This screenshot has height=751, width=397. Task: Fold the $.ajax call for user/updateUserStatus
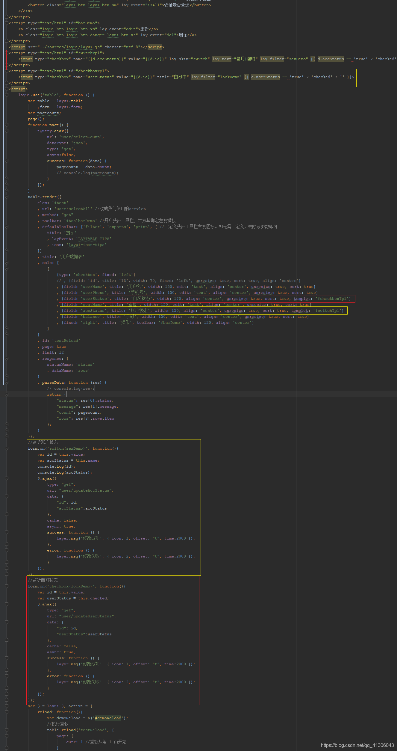tap(7, 604)
